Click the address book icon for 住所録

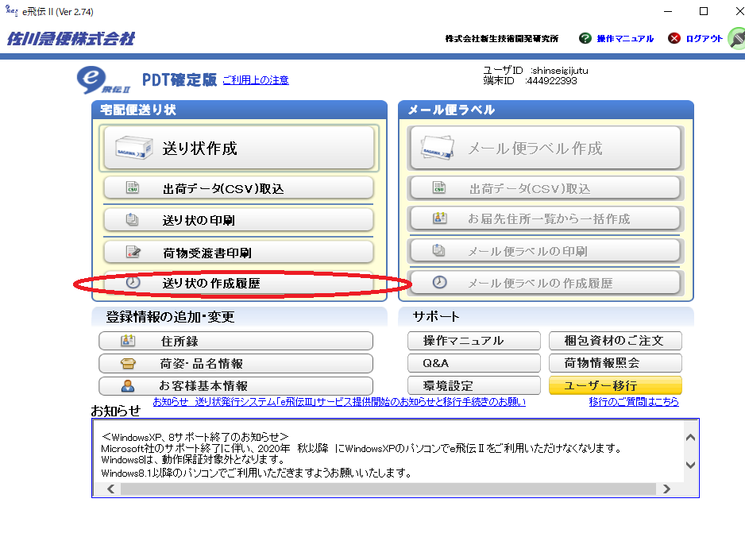pos(128,341)
